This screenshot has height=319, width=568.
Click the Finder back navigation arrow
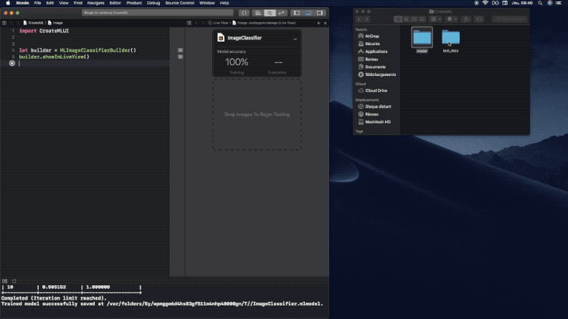pos(359,19)
